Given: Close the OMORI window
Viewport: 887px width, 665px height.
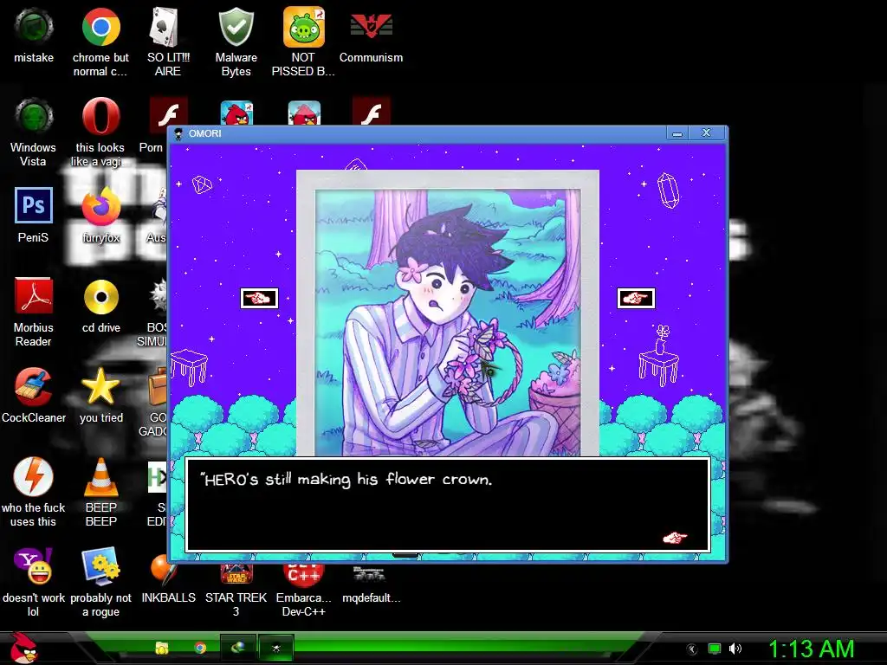Looking at the screenshot, I should (x=706, y=132).
